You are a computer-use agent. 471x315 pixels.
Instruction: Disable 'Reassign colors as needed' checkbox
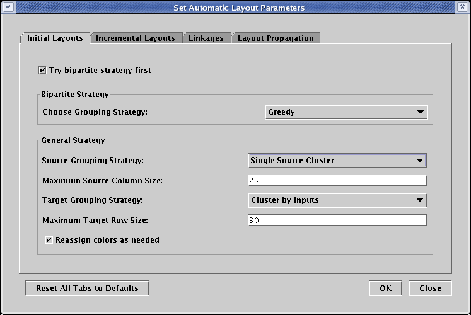pyautogui.click(x=49, y=240)
